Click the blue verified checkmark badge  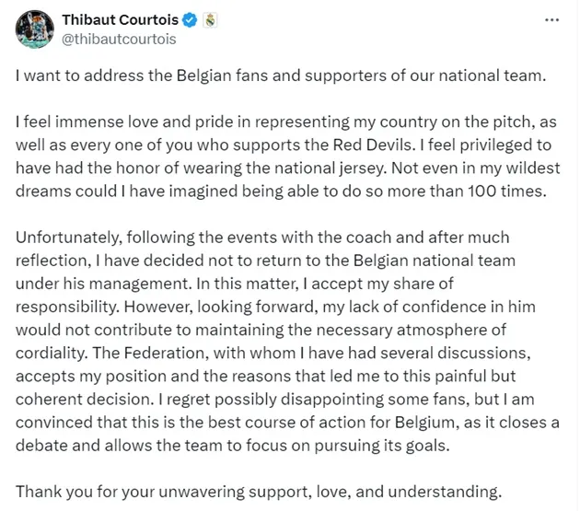[x=189, y=19]
